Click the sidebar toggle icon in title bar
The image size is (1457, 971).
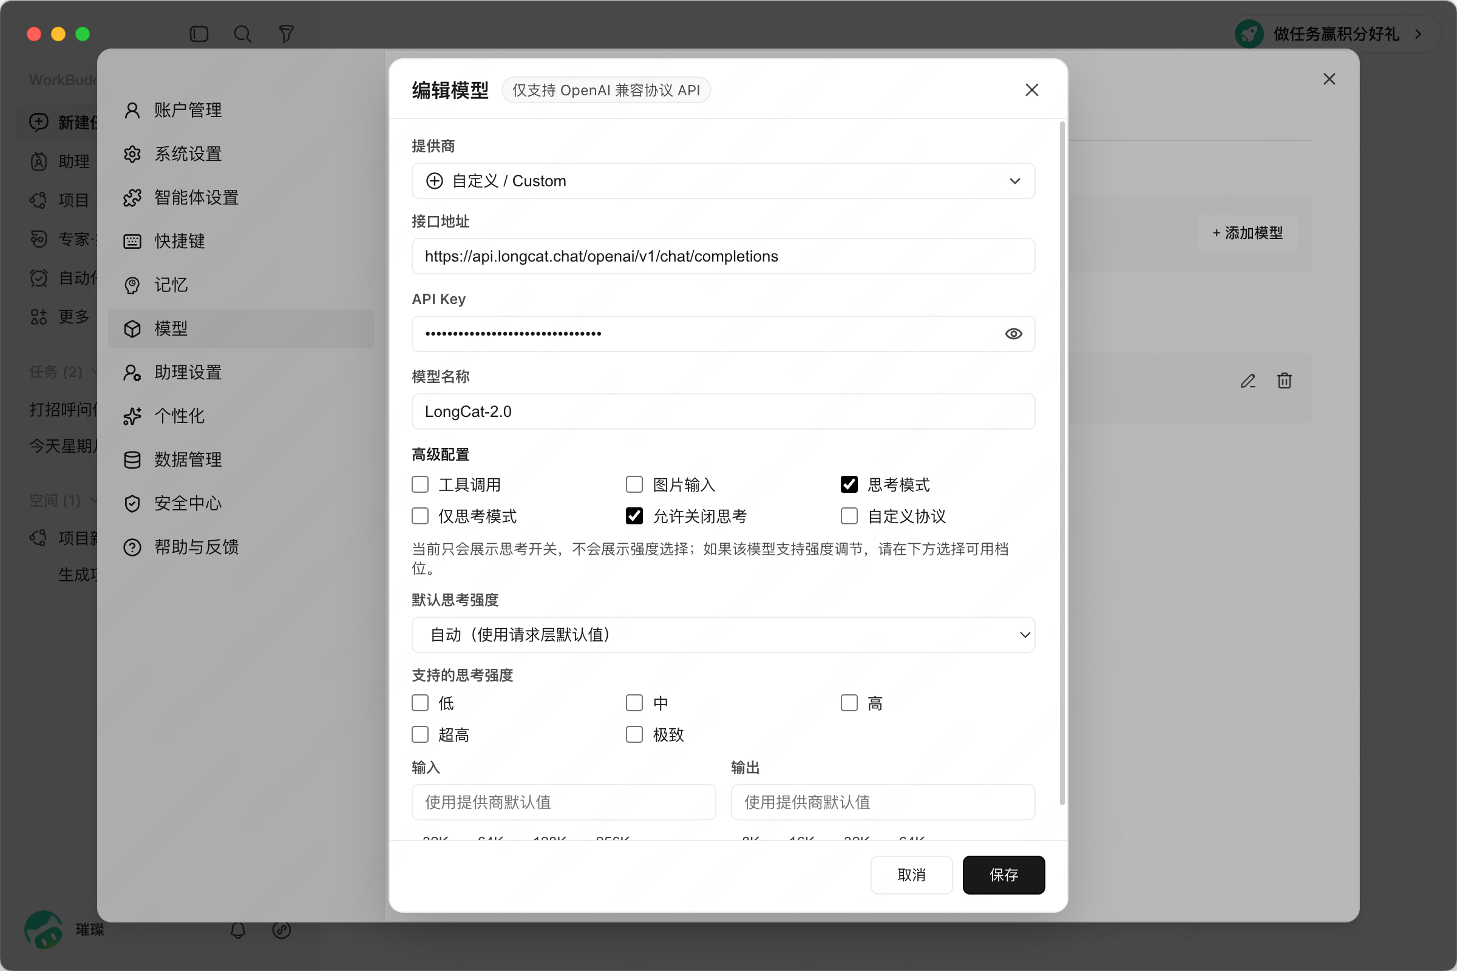(199, 34)
